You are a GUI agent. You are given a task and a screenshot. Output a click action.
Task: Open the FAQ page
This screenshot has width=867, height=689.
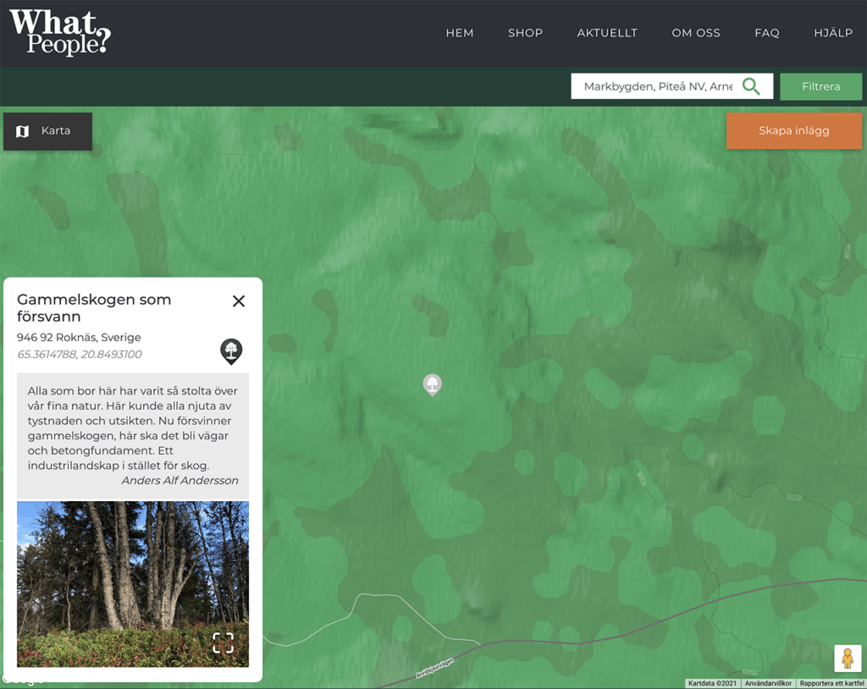pyautogui.click(x=767, y=33)
